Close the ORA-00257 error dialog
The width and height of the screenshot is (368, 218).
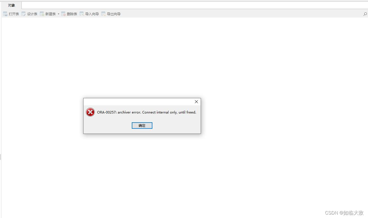pos(196,102)
